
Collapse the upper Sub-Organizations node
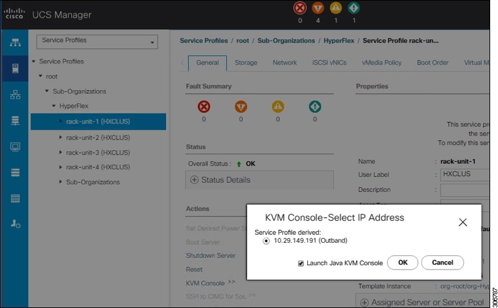(x=47, y=91)
